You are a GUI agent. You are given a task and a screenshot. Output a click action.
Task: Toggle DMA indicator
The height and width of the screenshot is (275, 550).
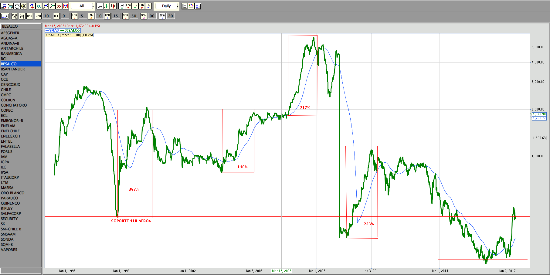point(29,16)
